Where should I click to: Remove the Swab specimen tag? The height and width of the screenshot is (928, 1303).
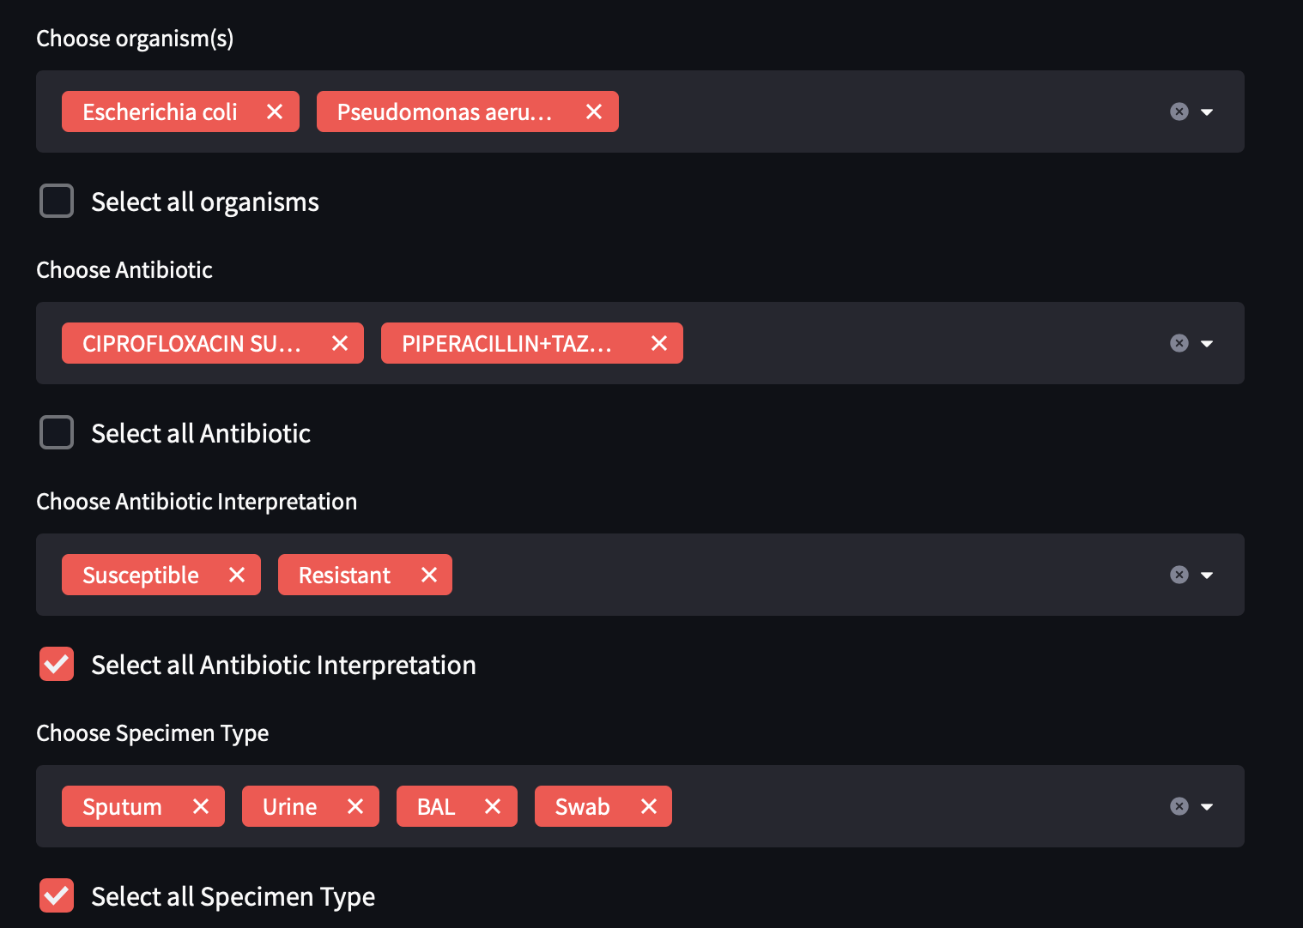coord(648,806)
